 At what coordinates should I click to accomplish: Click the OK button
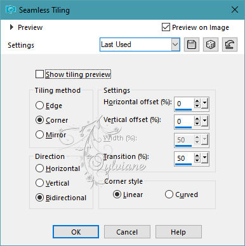pyautogui.click(x=76, y=232)
